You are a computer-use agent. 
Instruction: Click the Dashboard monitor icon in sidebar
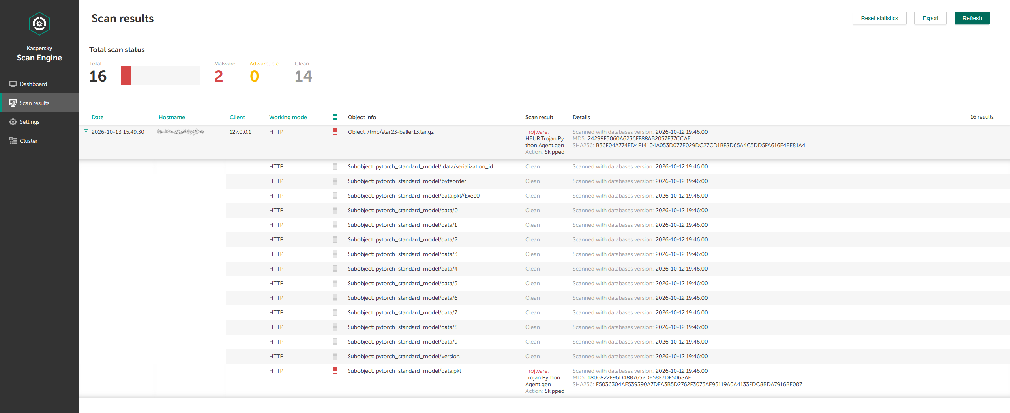(x=13, y=84)
